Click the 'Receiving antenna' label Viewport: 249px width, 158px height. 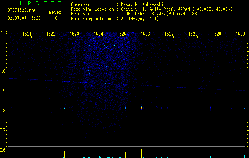[x=91, y=19]
